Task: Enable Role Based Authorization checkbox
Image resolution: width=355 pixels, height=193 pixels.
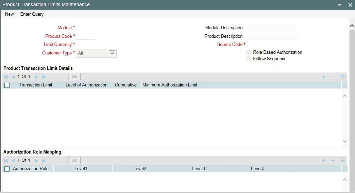Action: [x=249, y=52]
